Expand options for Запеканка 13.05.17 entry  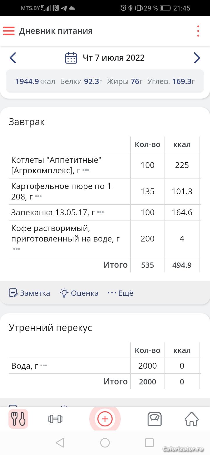click(100, 212)
